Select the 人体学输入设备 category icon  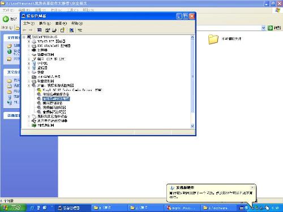pos(34,77)
